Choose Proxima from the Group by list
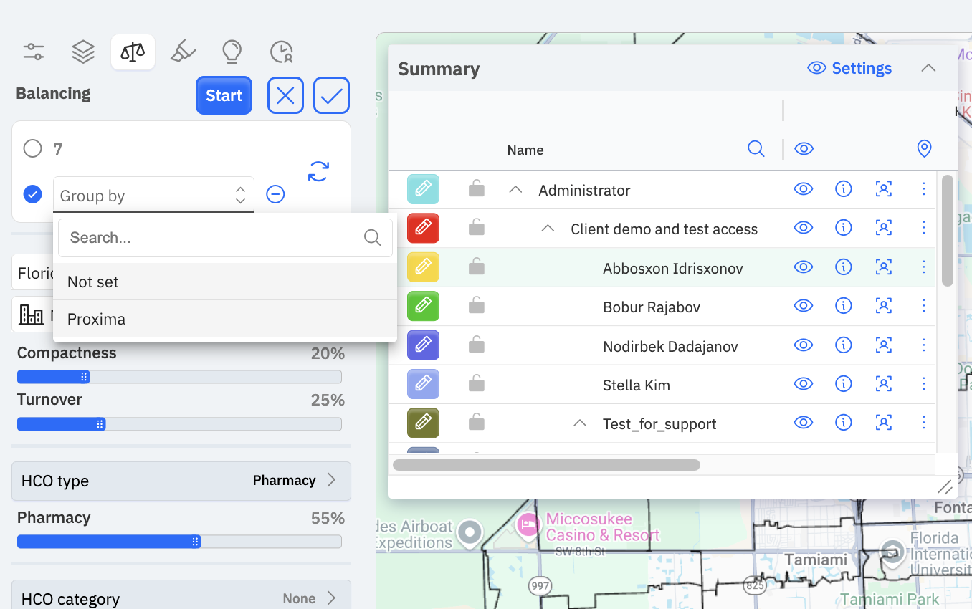 pos(225,319)
